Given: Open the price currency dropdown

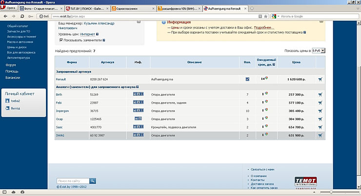Looking at the screenshot, I should [x=319, y=51].
